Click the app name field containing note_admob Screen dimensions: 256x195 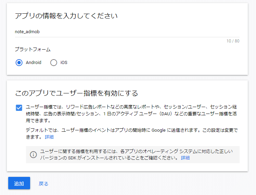[x=127, y=32]
